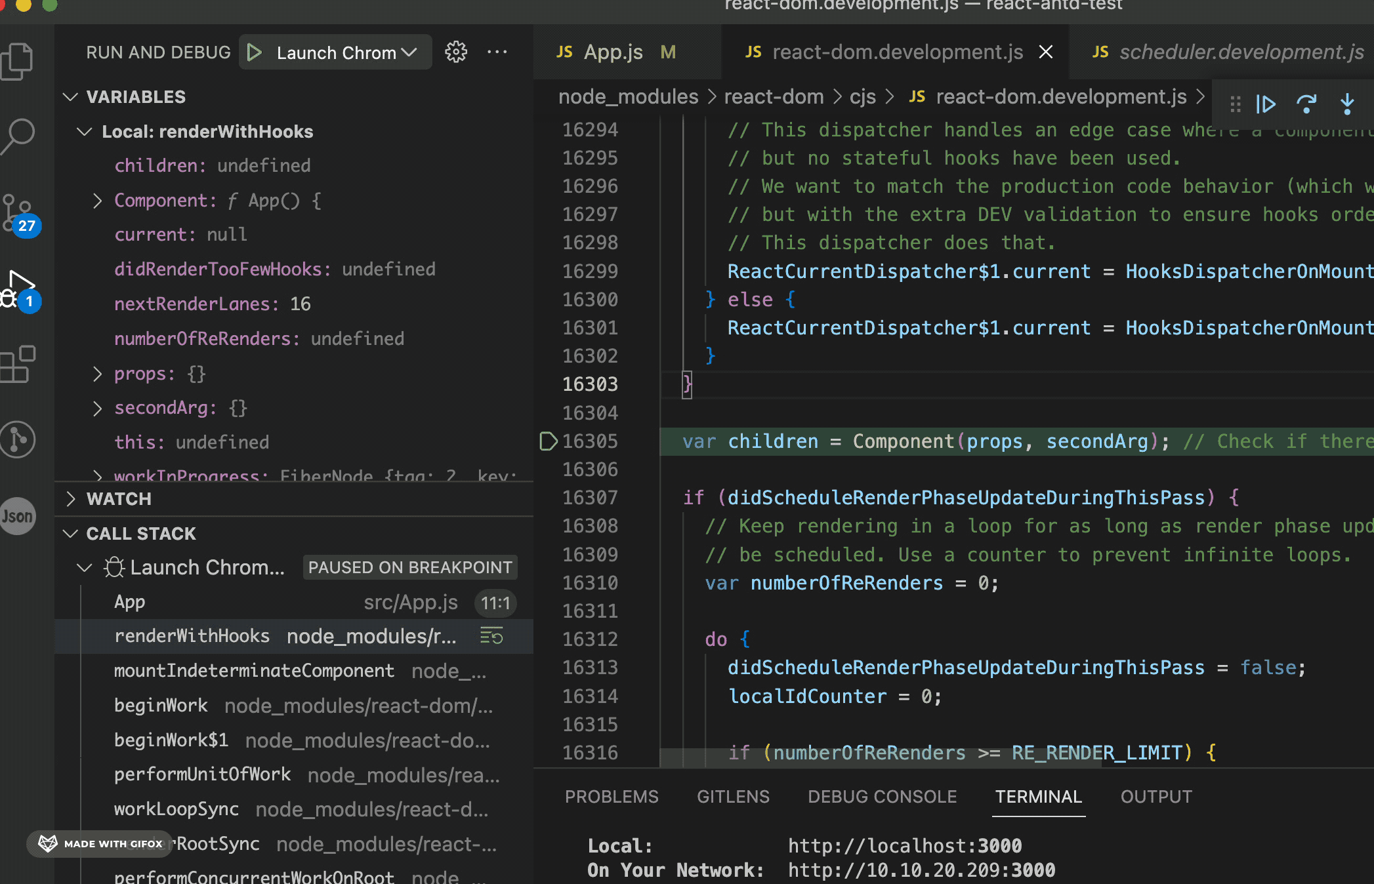
Task: Click the debug Step Over button
Action: (1306, 104)
